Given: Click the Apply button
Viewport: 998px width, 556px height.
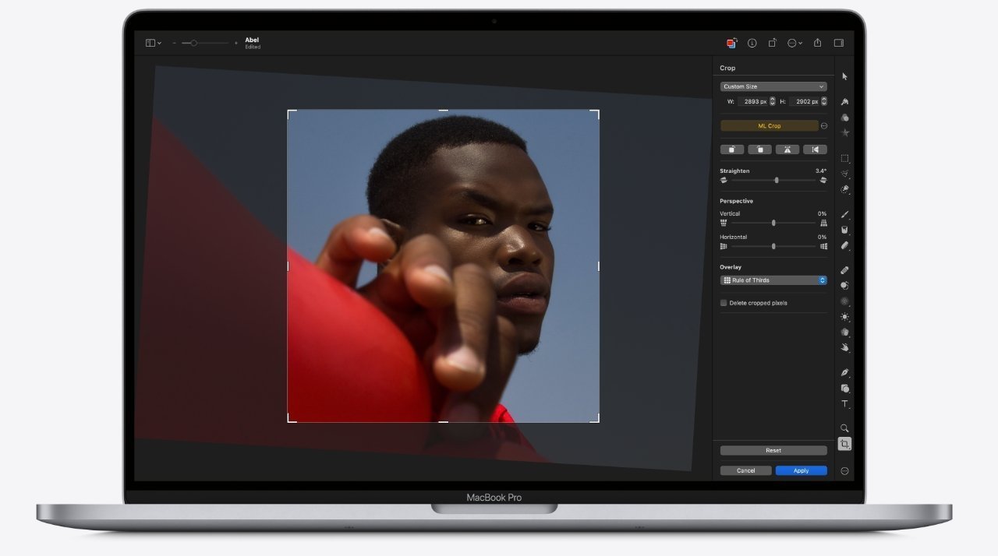Looking at the screenshot, I should coord(801,470).
